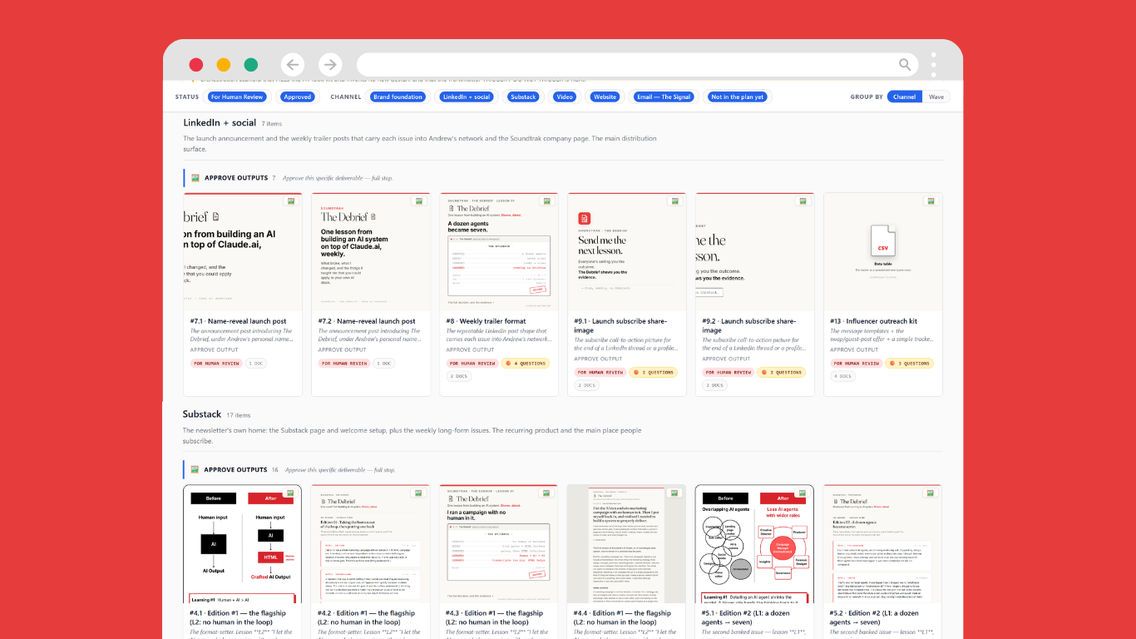Toggle the Video channel filter
This screenshot has height=639, width=1136.
pos(565,97)
